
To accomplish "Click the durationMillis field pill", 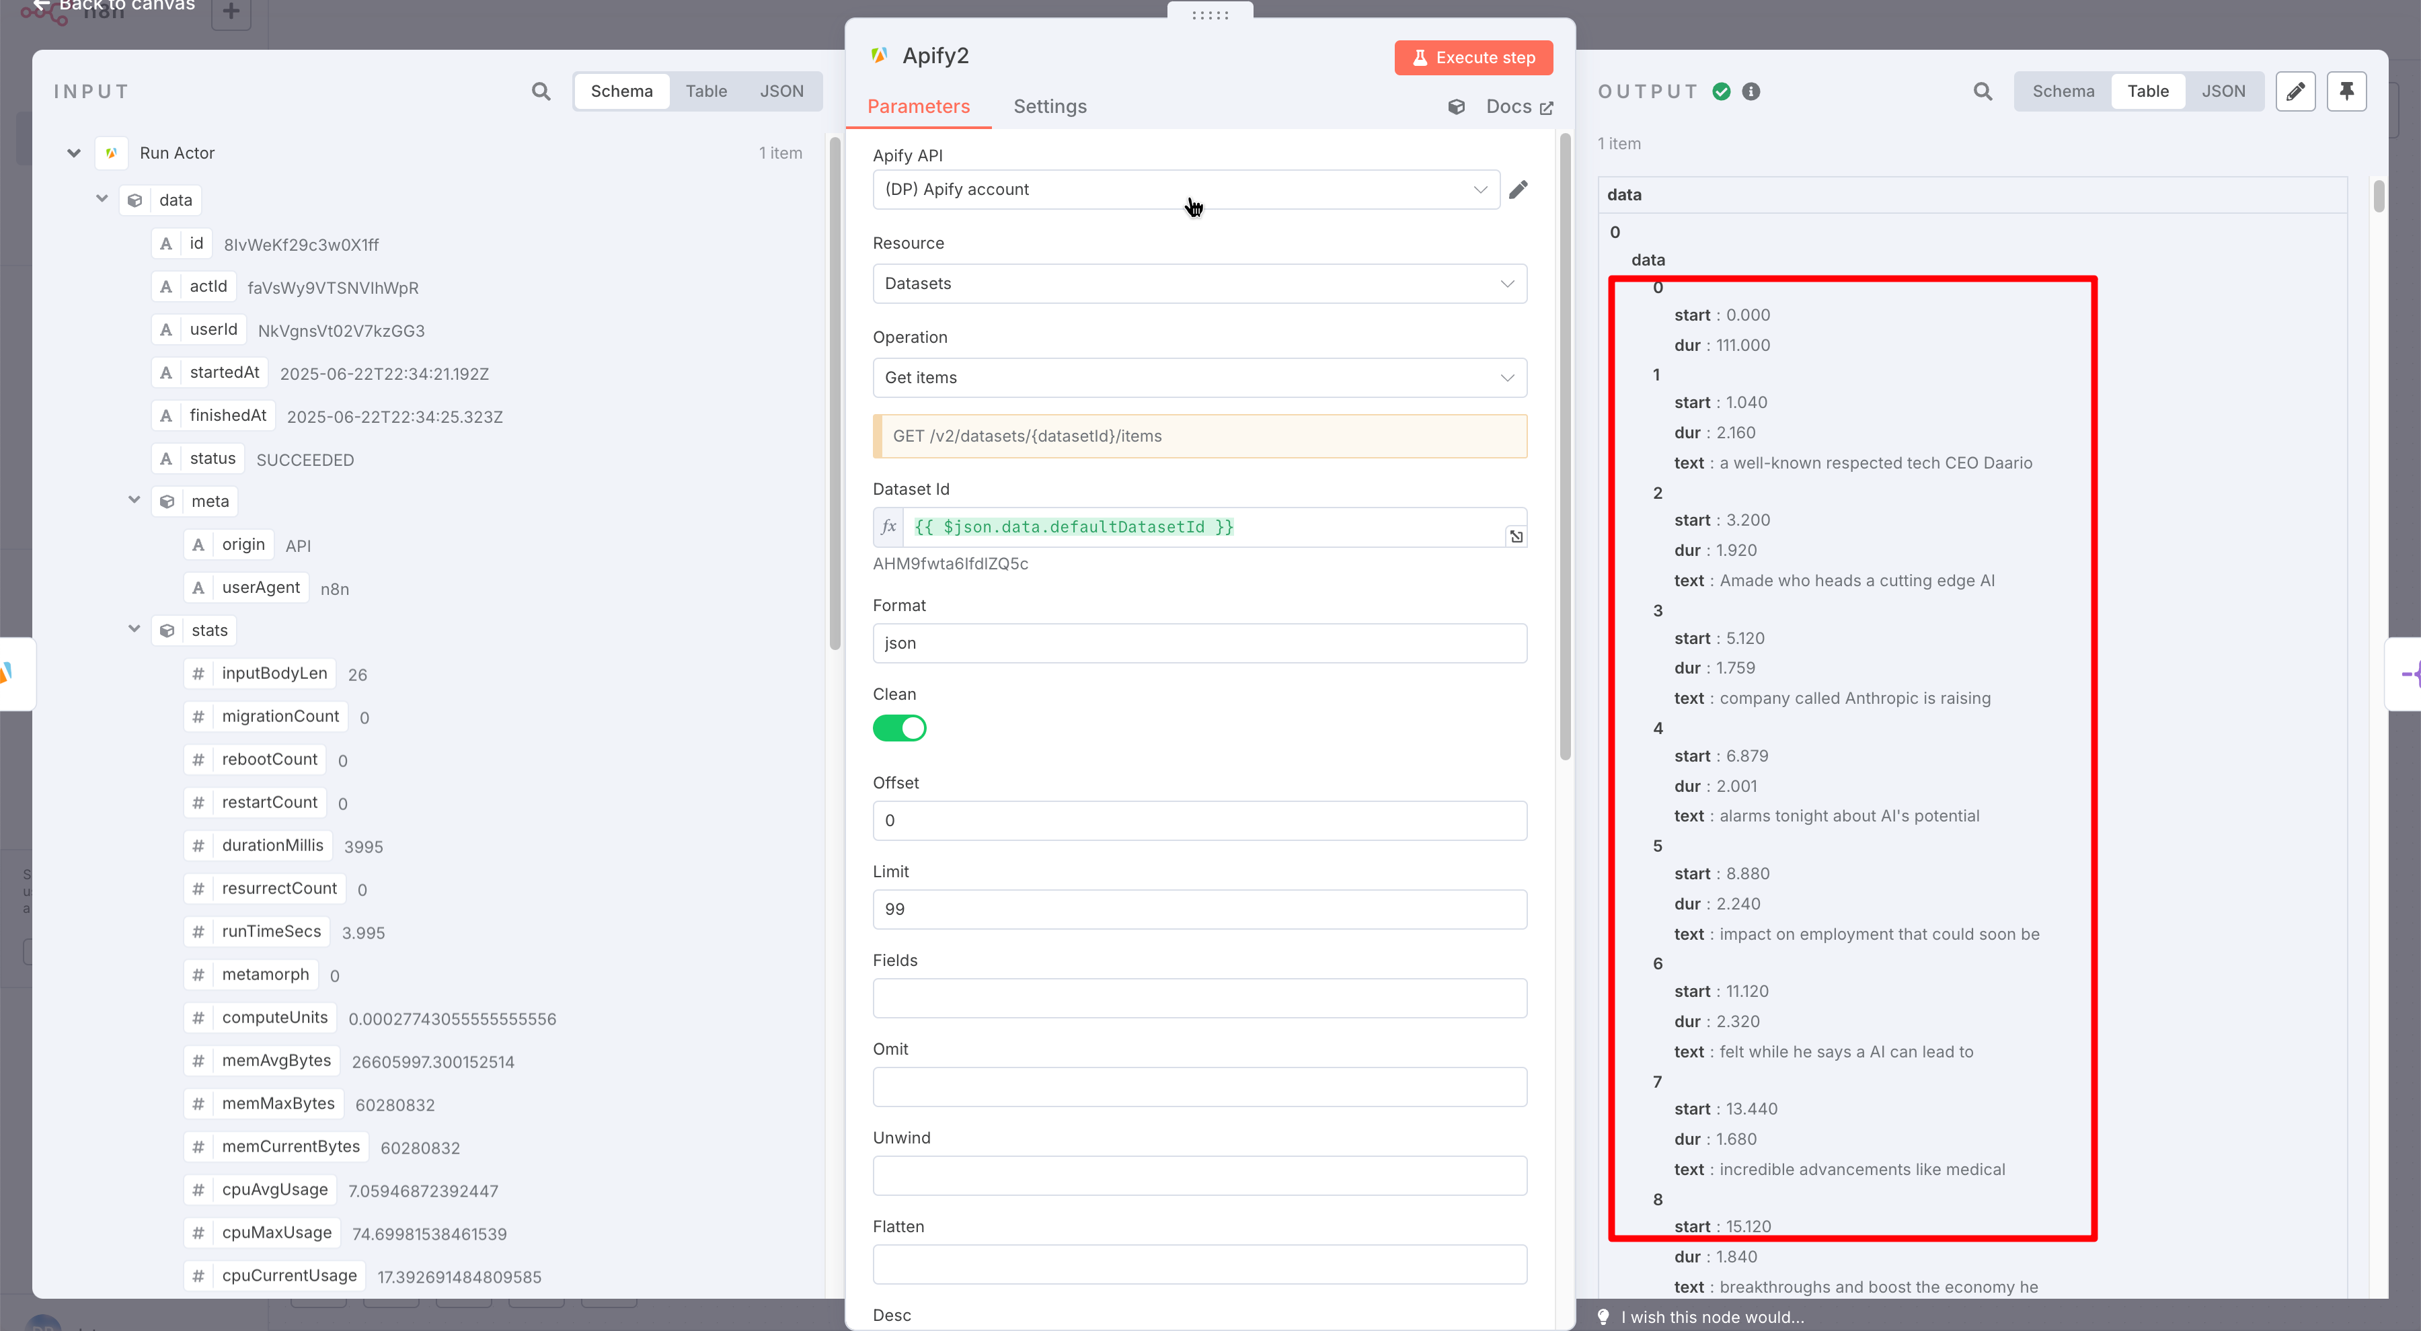I will [258, 846].
